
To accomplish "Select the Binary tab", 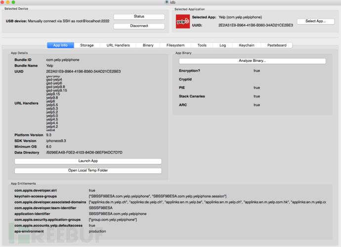I will pos(148,45).
